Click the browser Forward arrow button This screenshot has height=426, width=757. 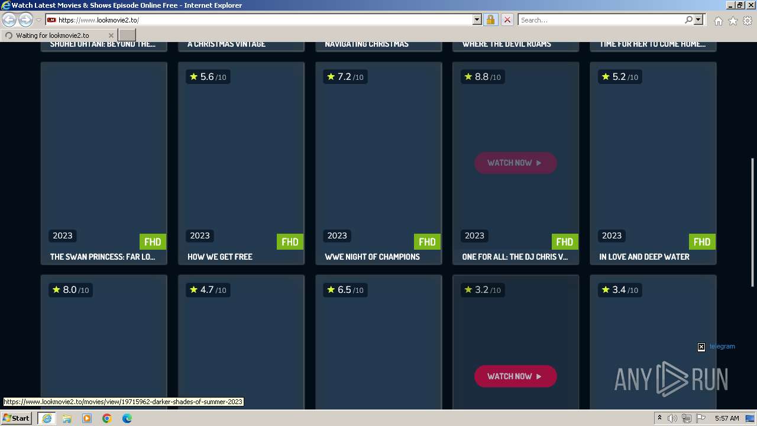click(x=25, y=20)
